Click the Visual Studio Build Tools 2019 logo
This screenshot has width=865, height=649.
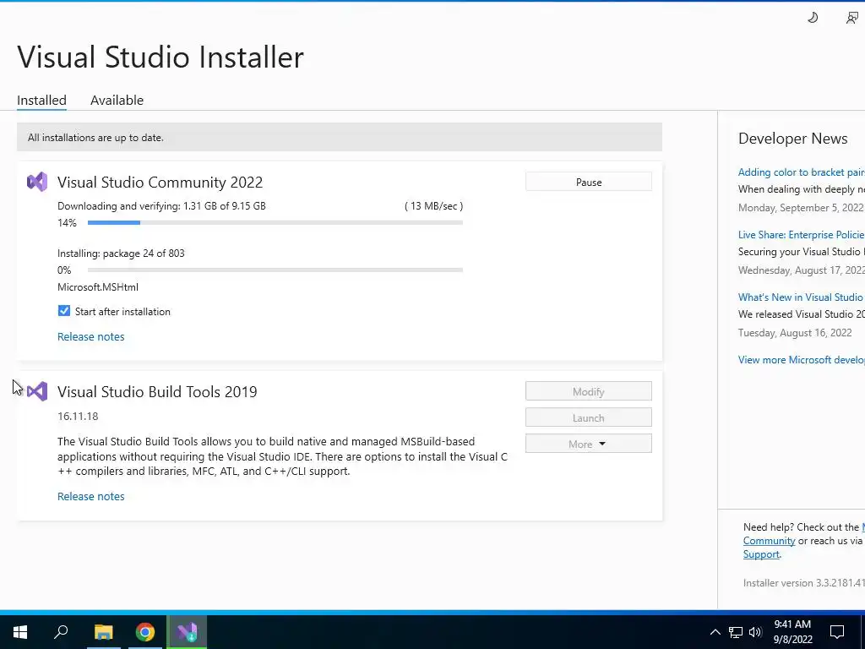pyautogui.click(x=37, y=391)
